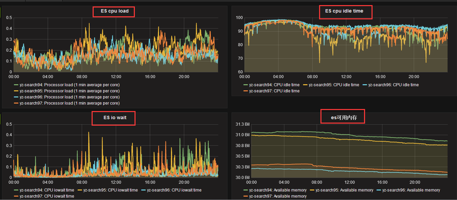The image size is (457, 200).
Task: Expand the ES io wait panel title menu
Action: coord(114,118)
